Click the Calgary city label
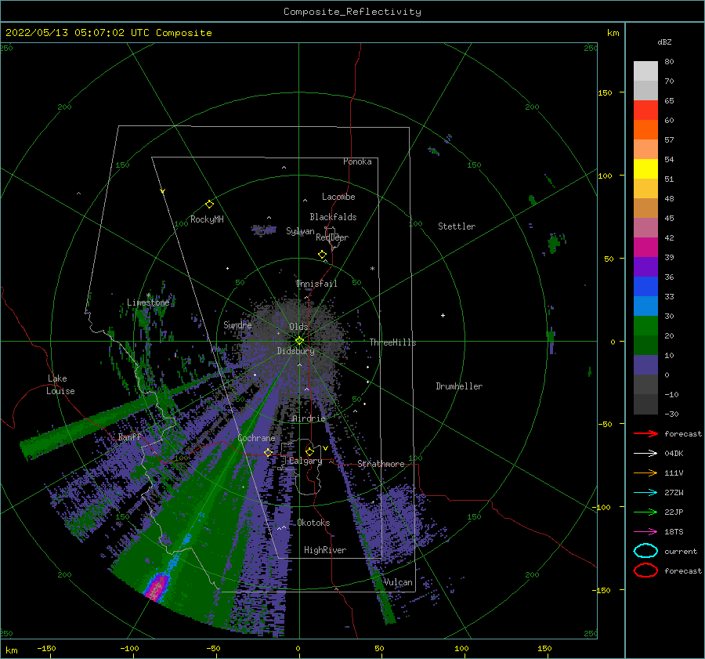Image resolution: width=705 pixels, height=659 pixels. [x=305, y=461]
